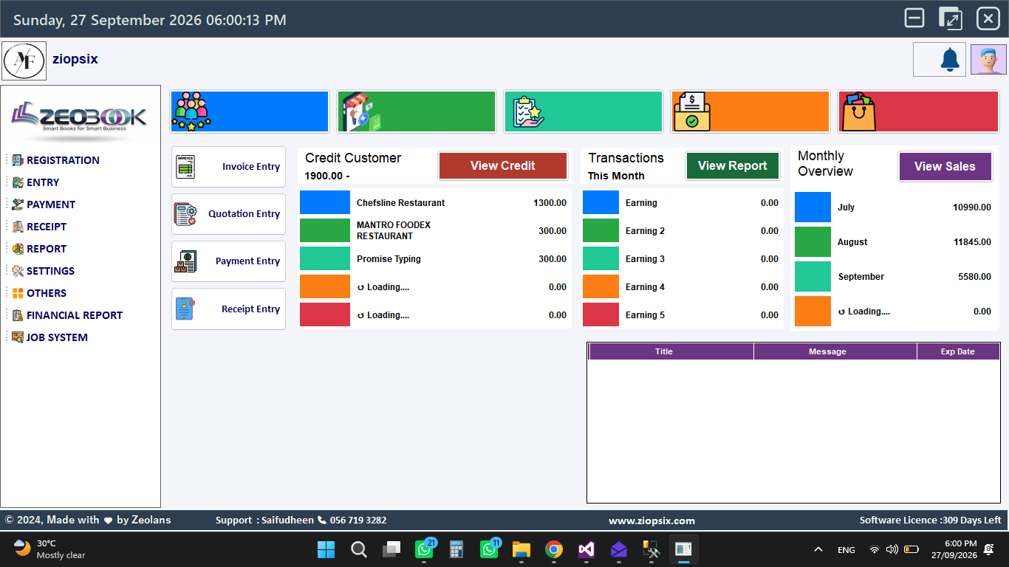Screen dimensions: 1009x567
Task: Click the Zeobook logo in the sidebar
Action: tap(80, 118)
